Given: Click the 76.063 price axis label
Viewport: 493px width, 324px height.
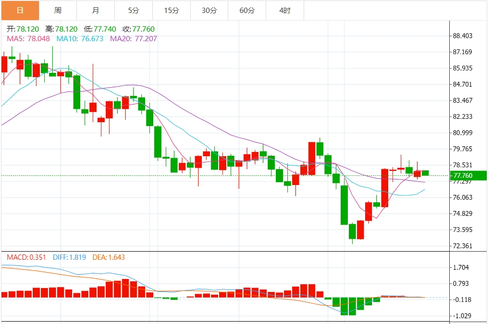Looking at the screenshot, I should pos(463,197).
